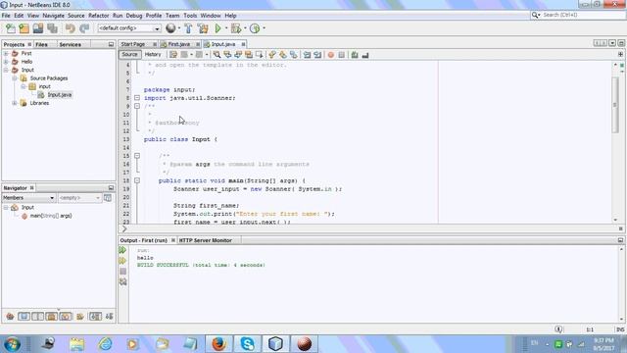Click the Profile Project clock icon

(x=255, y=28)
